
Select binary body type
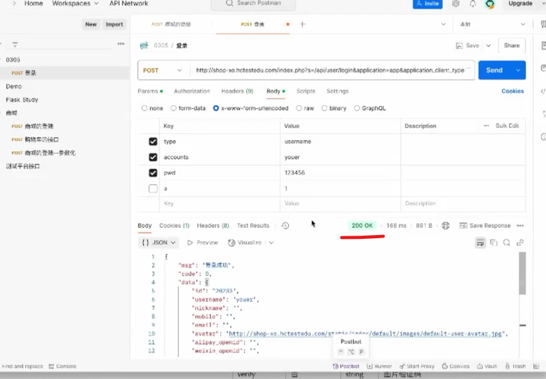click(x=324, y=108)
